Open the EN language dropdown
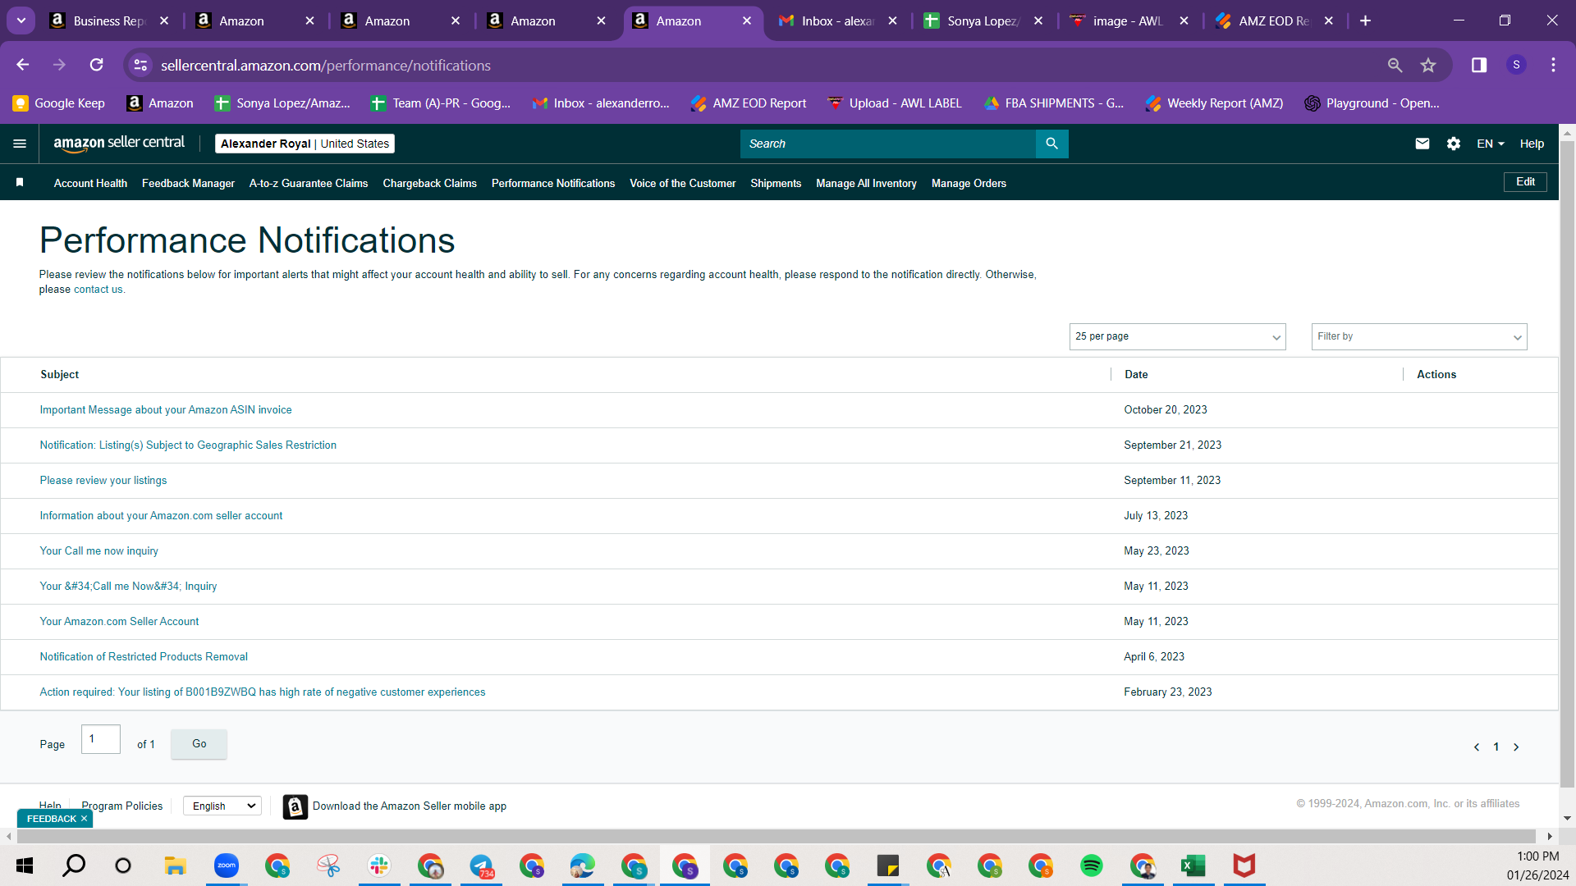 (x=1491, y=144)
